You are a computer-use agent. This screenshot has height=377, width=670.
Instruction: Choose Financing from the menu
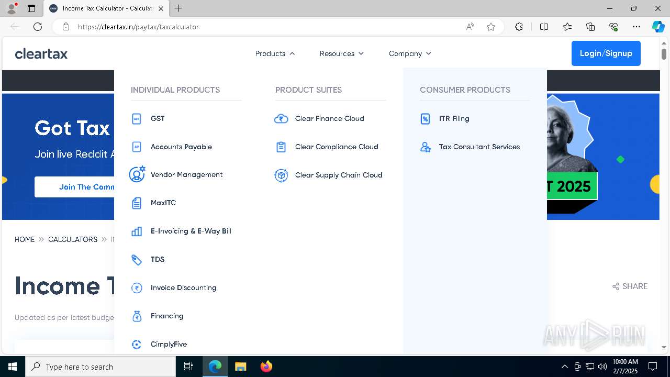pos(167,316)
